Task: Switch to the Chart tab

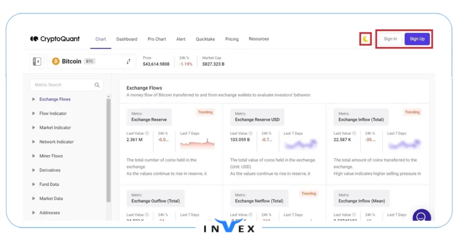Action: (x=101, y=39)
